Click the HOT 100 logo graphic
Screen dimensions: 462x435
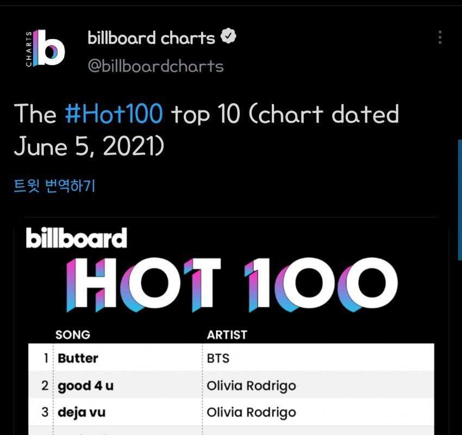pyautogui.click(x=233, y=286)
